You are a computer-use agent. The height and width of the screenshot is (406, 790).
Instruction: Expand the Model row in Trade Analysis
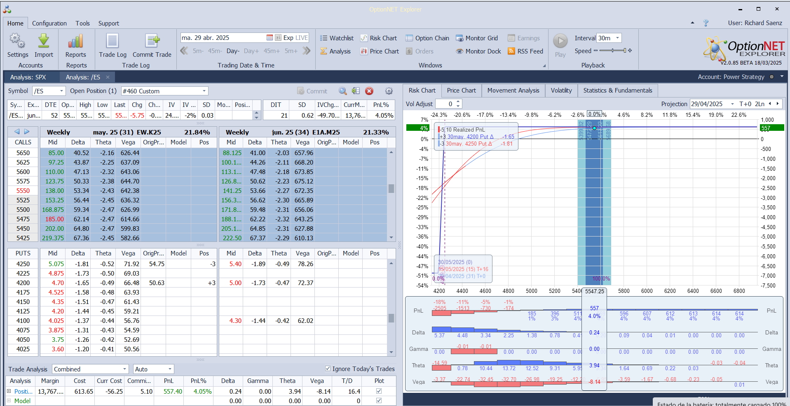point(9,401)
